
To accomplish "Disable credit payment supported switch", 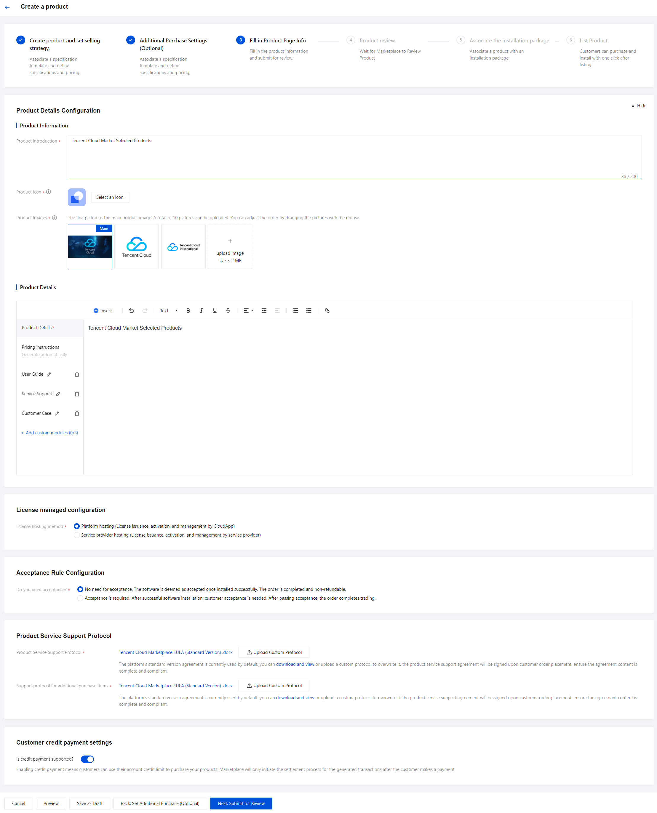I will [x=87, y=759].
